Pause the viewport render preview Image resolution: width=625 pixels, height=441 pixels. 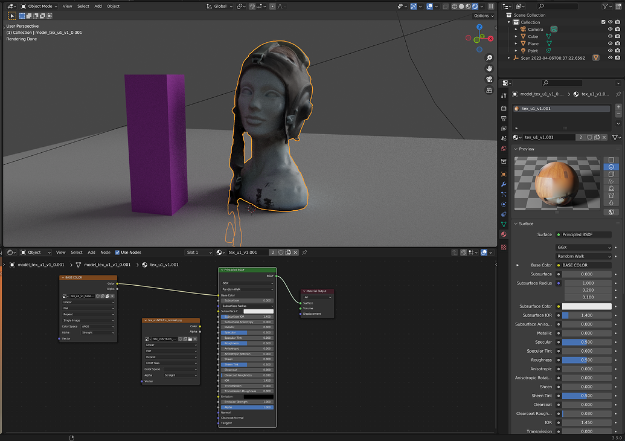[491, 7]
